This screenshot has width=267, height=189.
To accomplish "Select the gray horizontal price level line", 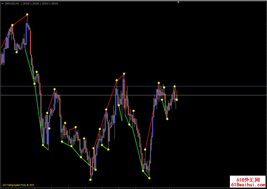I will (x=133, y=95).
